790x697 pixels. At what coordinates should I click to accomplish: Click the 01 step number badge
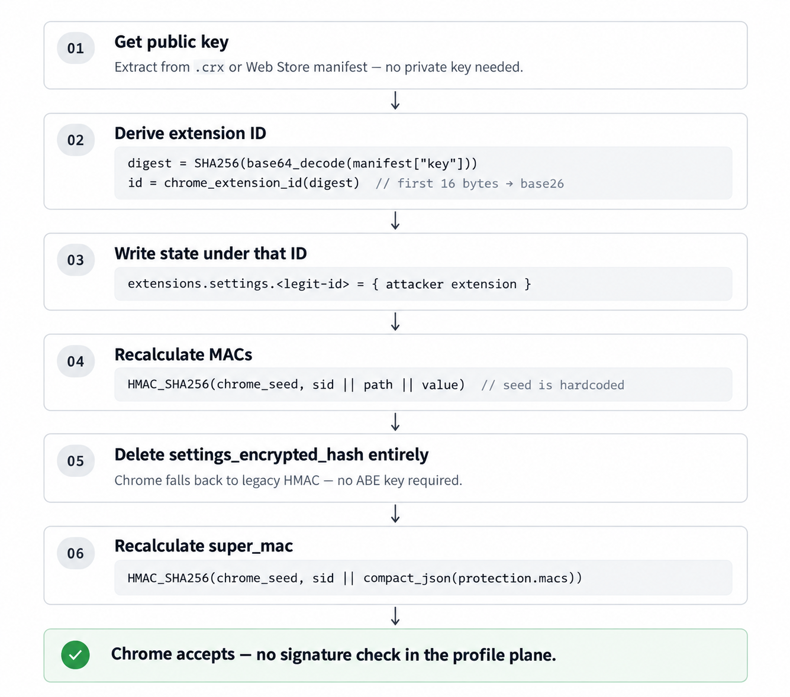click(76, 48)
